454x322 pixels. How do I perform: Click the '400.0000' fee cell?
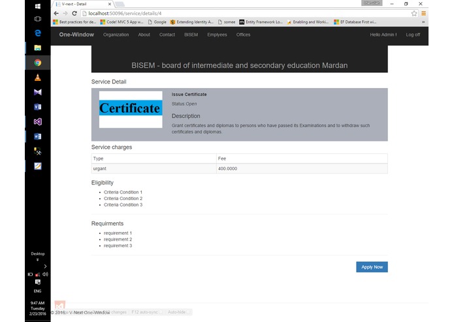[302, 169]
